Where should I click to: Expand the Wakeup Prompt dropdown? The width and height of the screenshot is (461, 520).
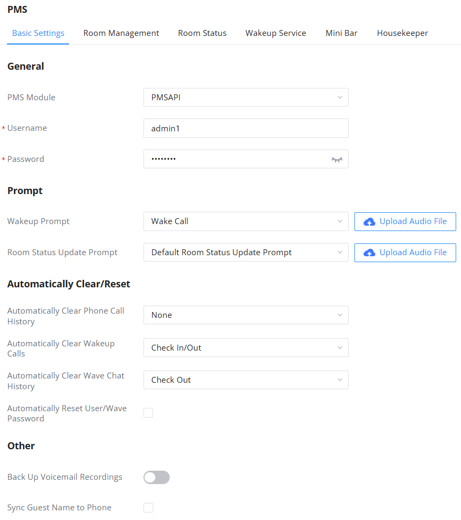(246, 221)
